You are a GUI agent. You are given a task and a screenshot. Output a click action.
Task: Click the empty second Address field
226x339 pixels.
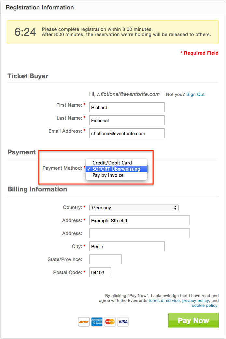140,233
